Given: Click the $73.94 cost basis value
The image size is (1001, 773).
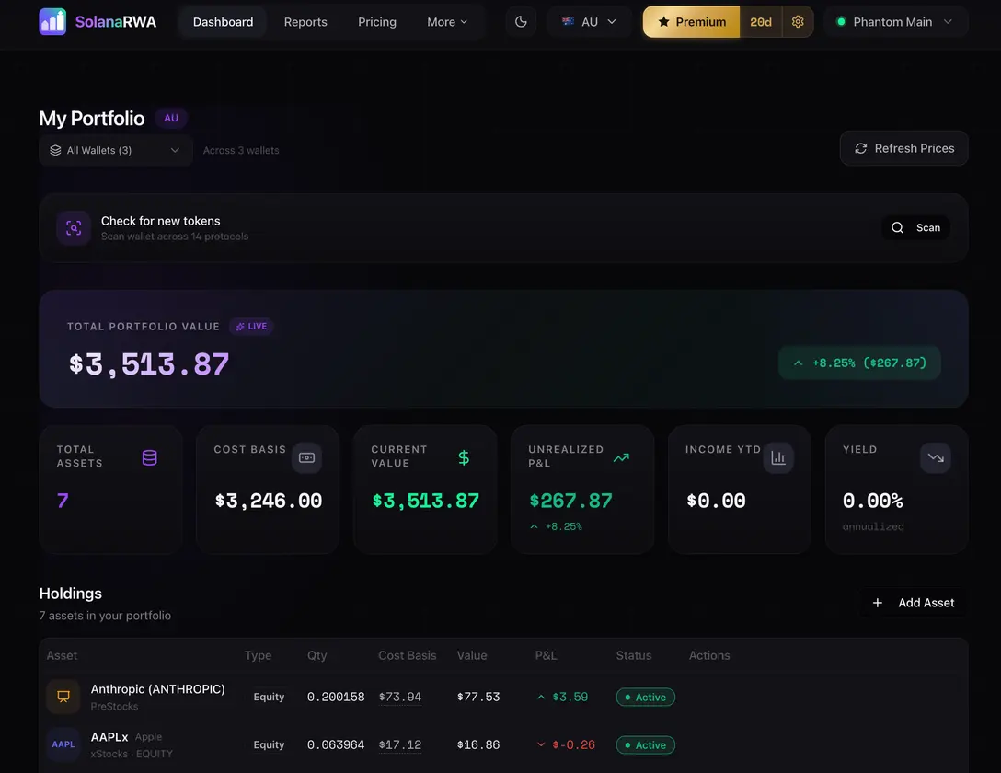Looking at the screenshot, I should (399, 697).
